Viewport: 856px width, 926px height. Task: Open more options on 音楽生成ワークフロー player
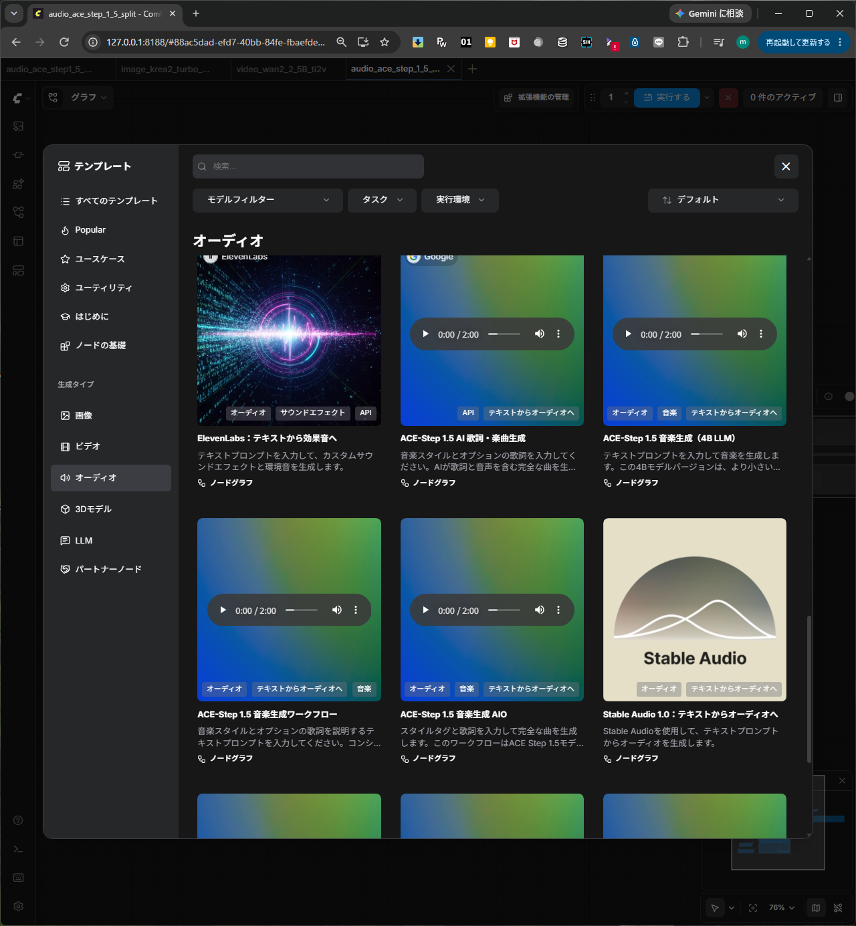coord(356,610)
